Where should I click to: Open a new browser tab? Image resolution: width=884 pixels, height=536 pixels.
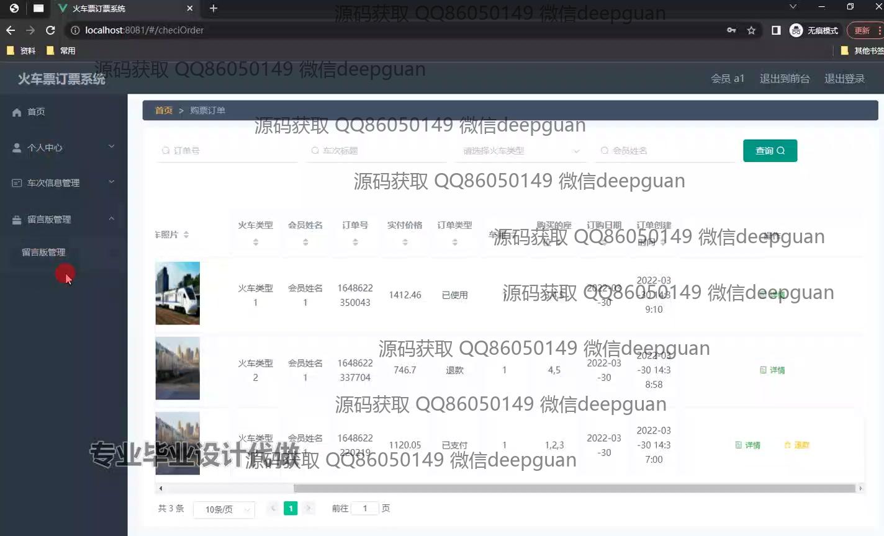point(214,8)
